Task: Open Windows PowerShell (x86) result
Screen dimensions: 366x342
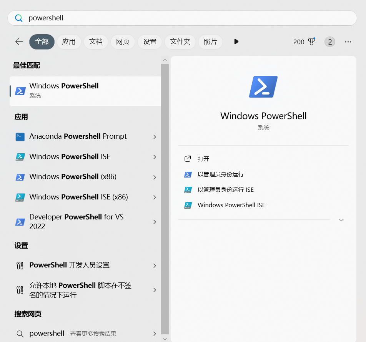Action: (85, 177)
